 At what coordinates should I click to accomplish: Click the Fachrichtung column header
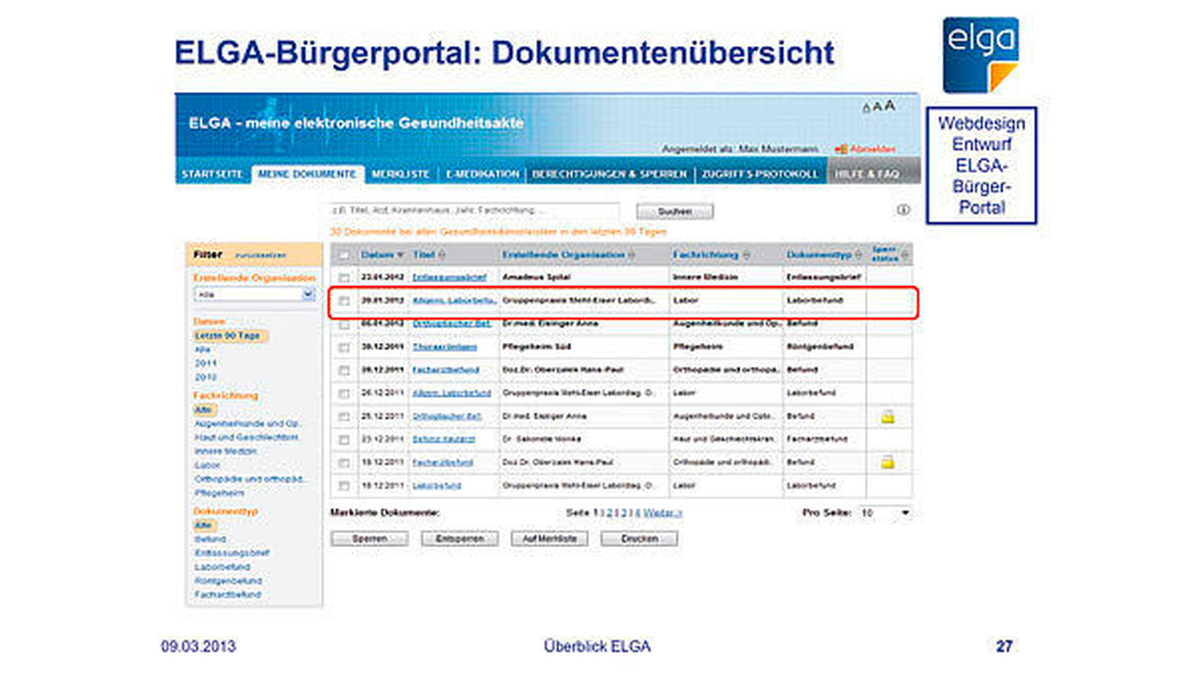tap(705, 255)
